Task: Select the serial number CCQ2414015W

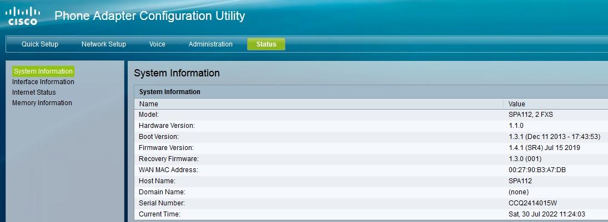Action: (x=533, y=203)
